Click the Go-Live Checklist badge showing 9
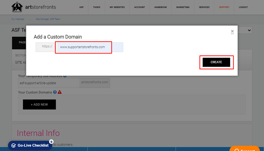The image size is (264, 151). click(x=51, y=142)
